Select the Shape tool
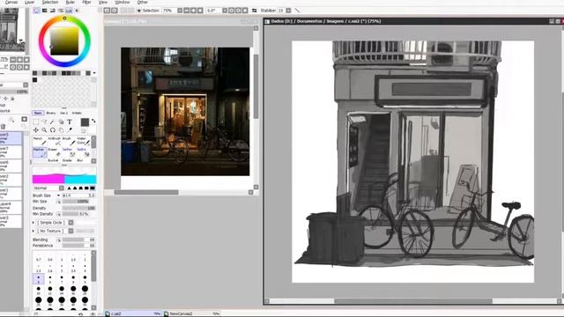The image size is (564, 317). click(x=61, y=122)
